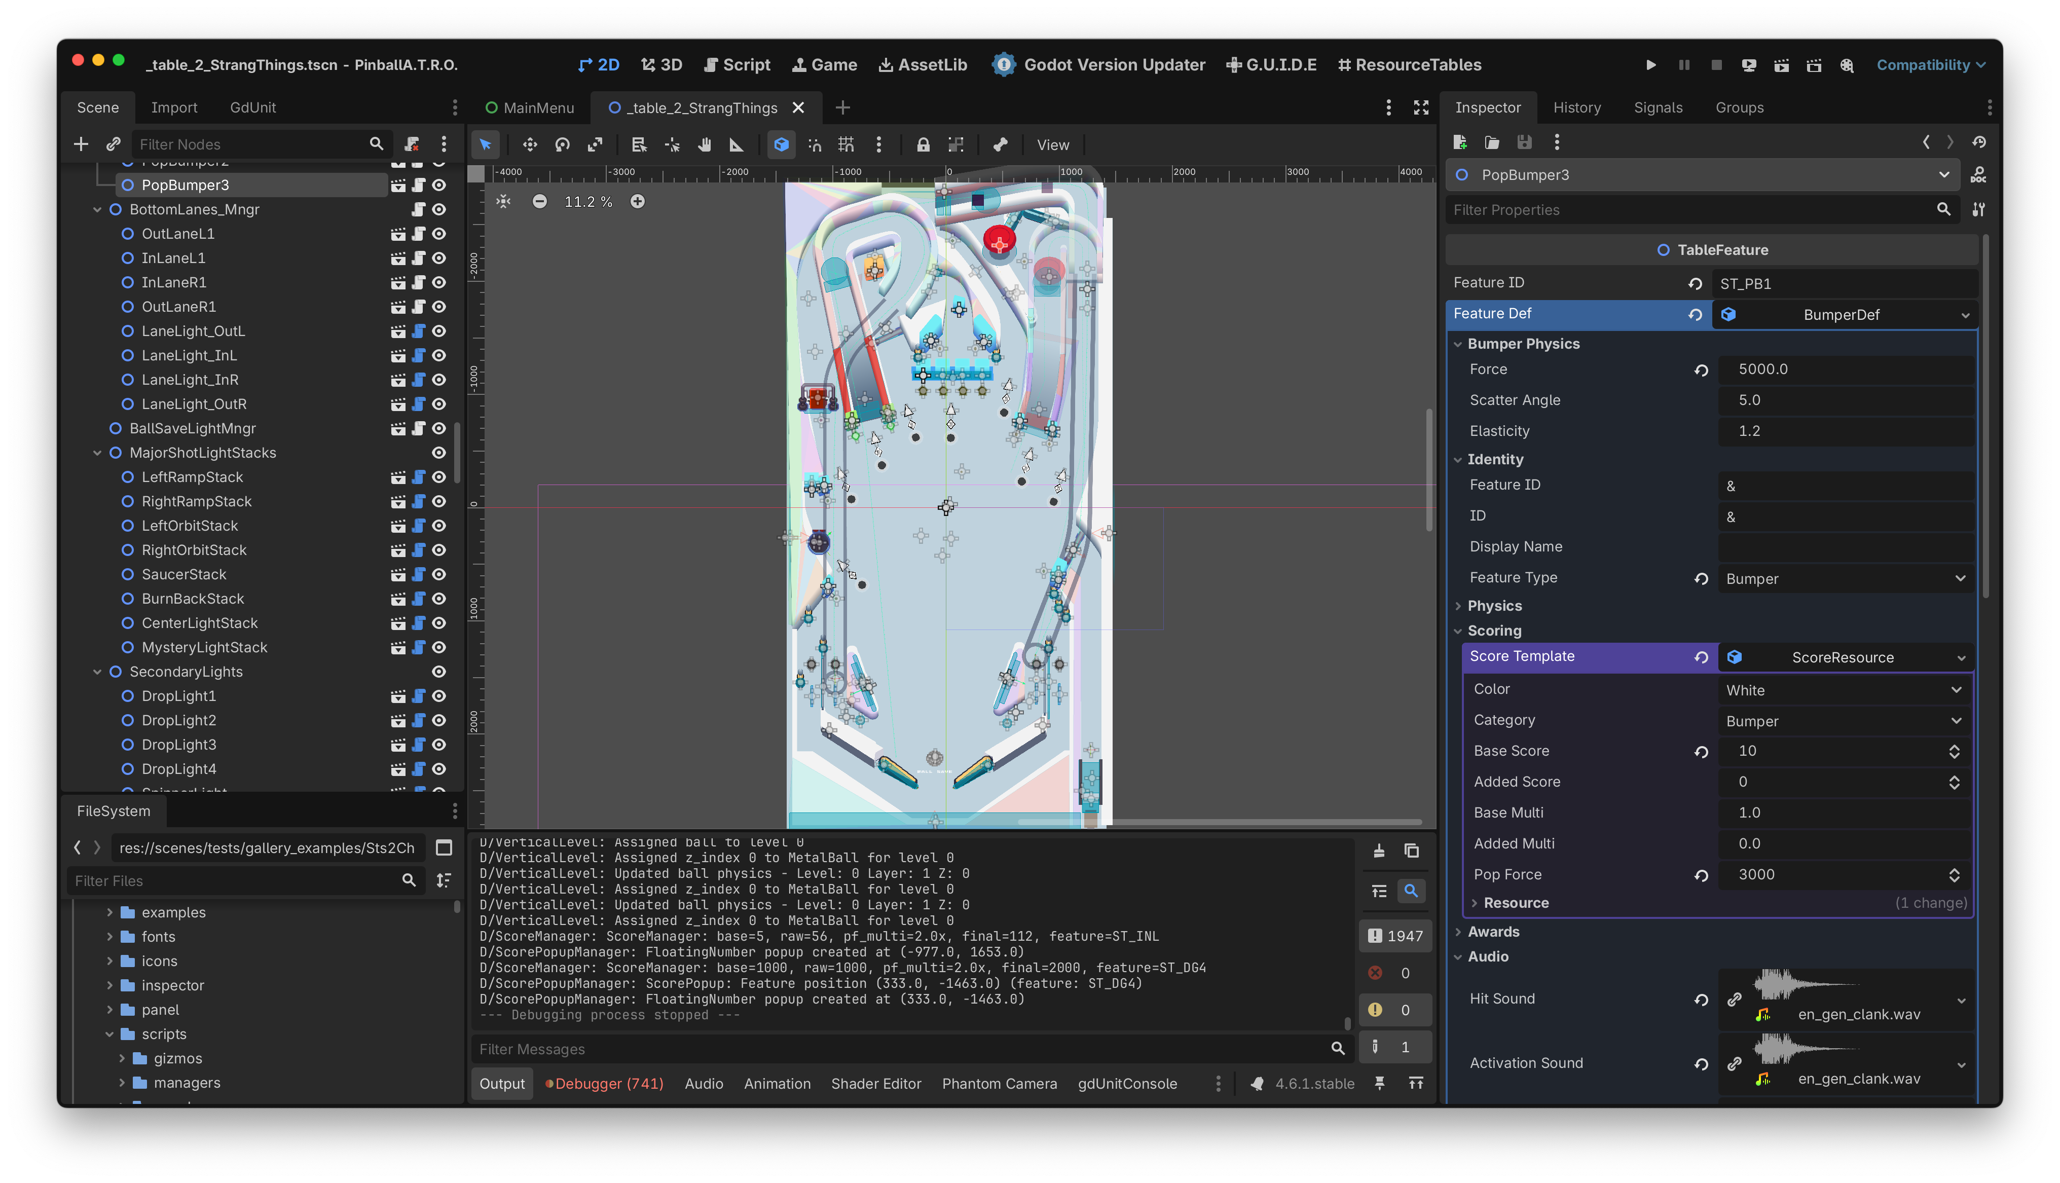Hide PopBumper3 node with eye icon
This screenshot has height=1183, width=2060.
[x=439, y=185]
